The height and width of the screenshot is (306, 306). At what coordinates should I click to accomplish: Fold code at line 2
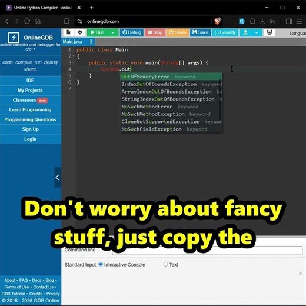(x=74, y=56)
